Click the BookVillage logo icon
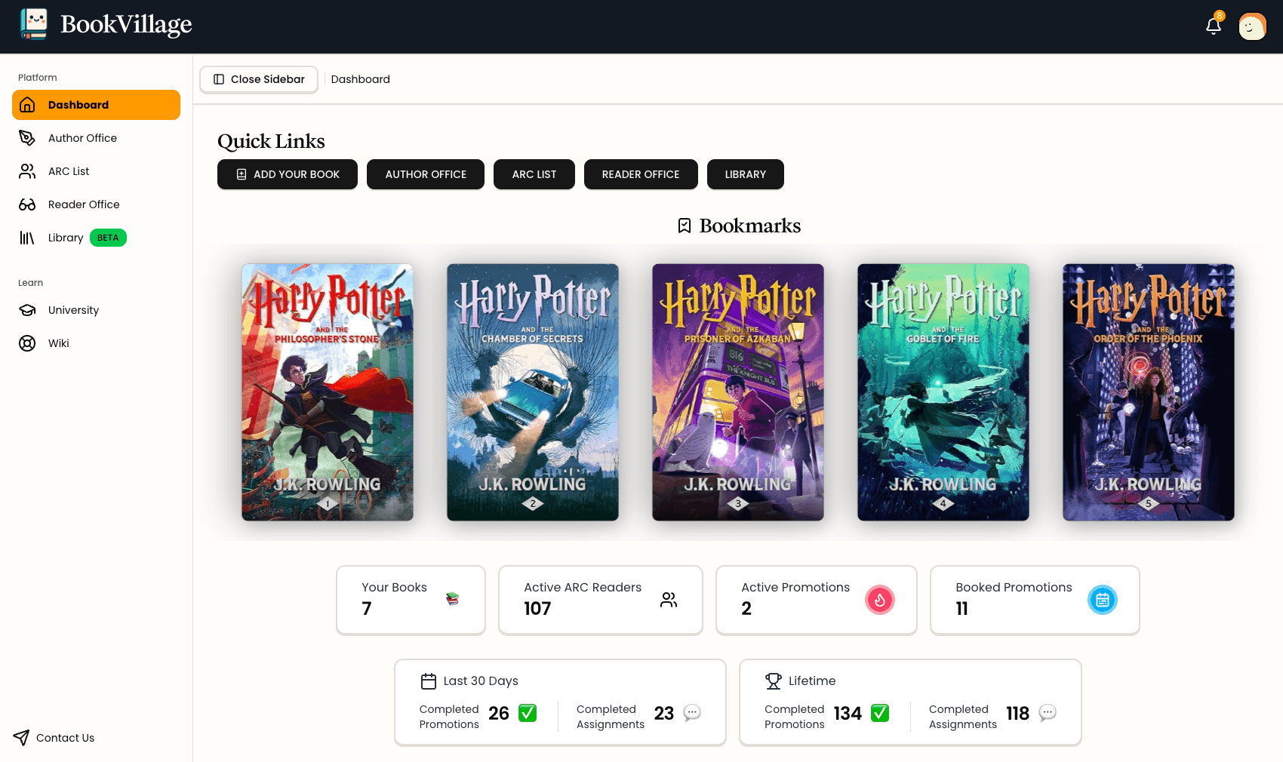Image resolution: width=1283 pixels, height=762 pixels. tap(33, 24)
